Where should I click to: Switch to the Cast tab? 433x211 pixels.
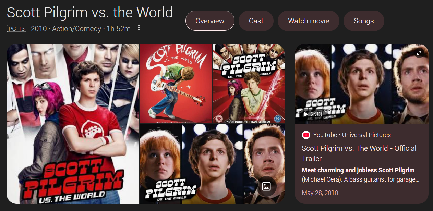pos(256,21)
